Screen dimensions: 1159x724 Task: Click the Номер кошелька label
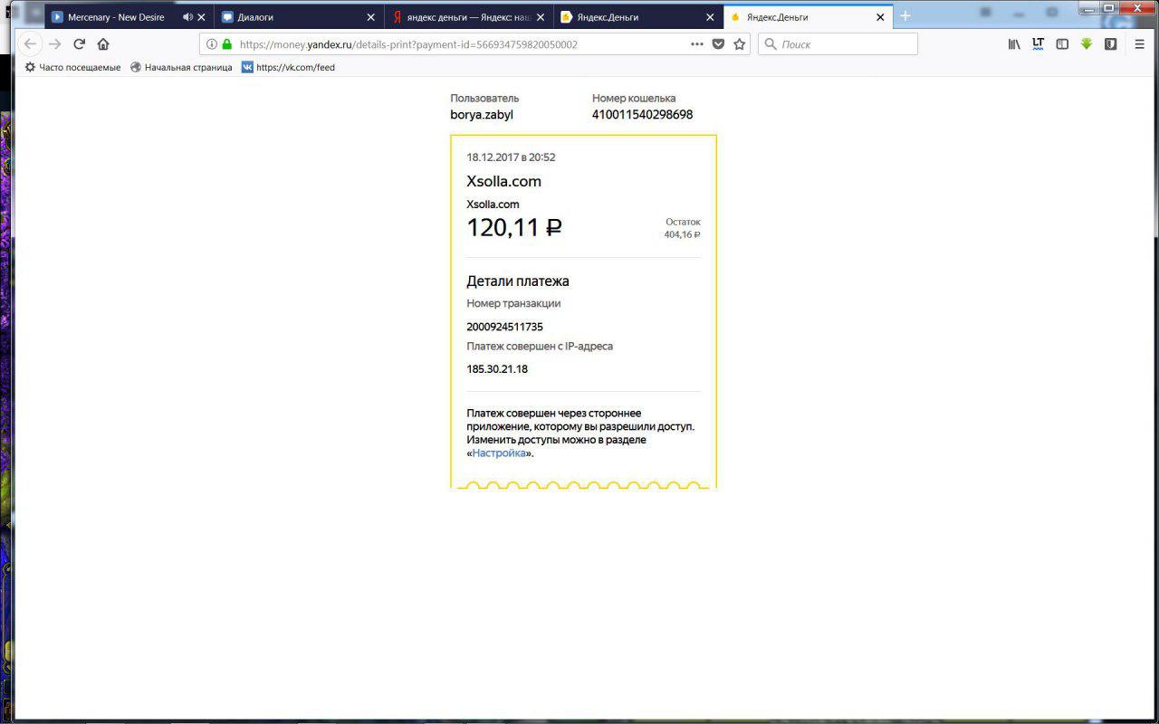(x=634, y=98)
